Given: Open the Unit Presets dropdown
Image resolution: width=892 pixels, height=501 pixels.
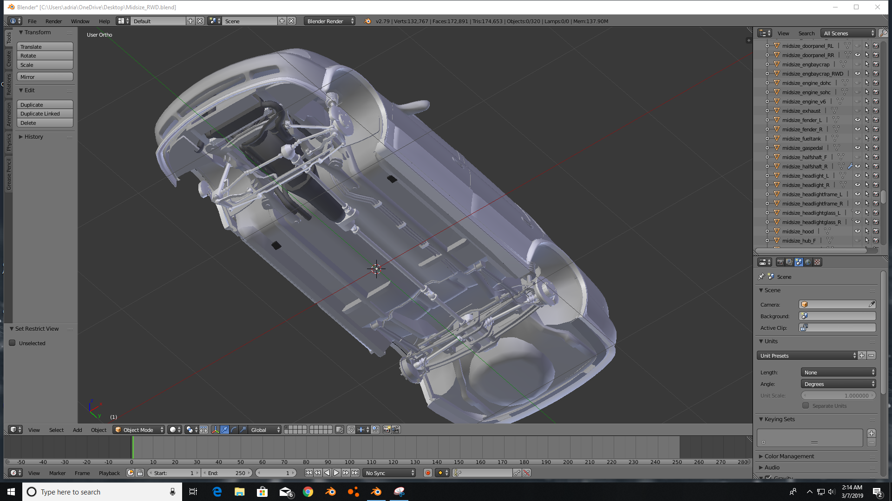Looking at the screenshot, I should tap(807, 355).
